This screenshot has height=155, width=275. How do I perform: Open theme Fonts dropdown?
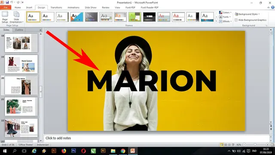click(x=225, y=17)
